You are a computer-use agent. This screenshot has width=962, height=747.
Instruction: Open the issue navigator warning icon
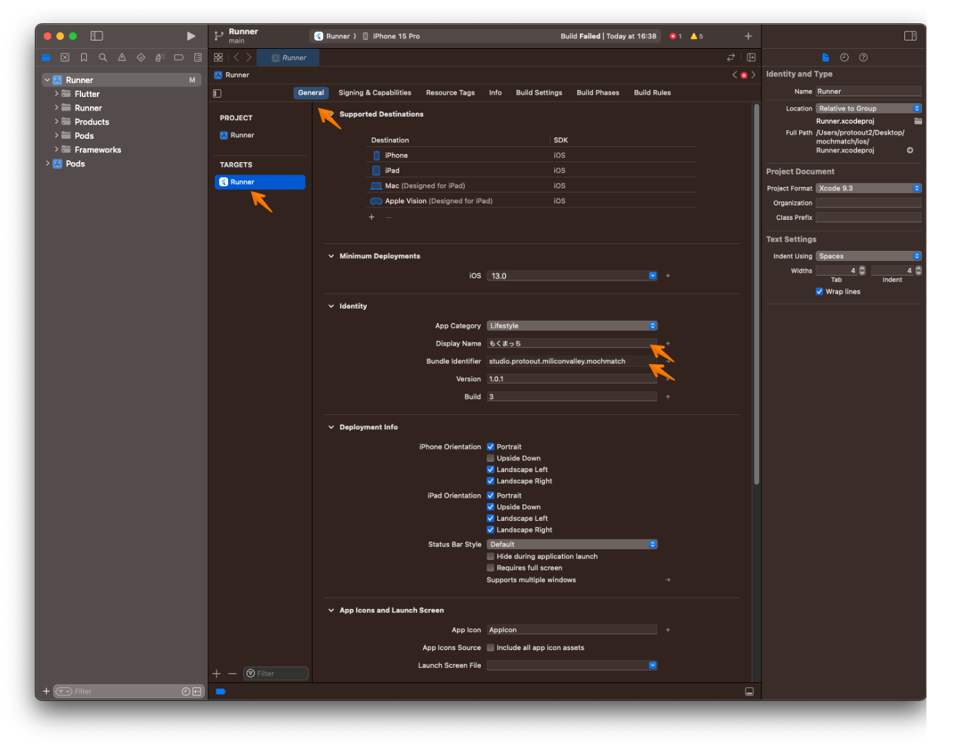(x=122, y=58)
